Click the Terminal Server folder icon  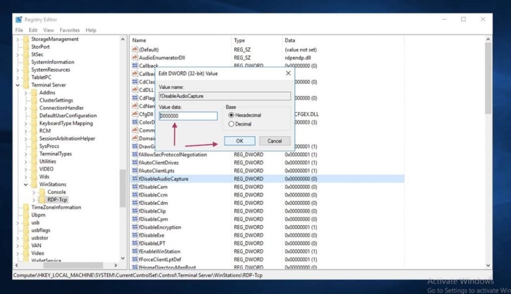click(26, 85)
